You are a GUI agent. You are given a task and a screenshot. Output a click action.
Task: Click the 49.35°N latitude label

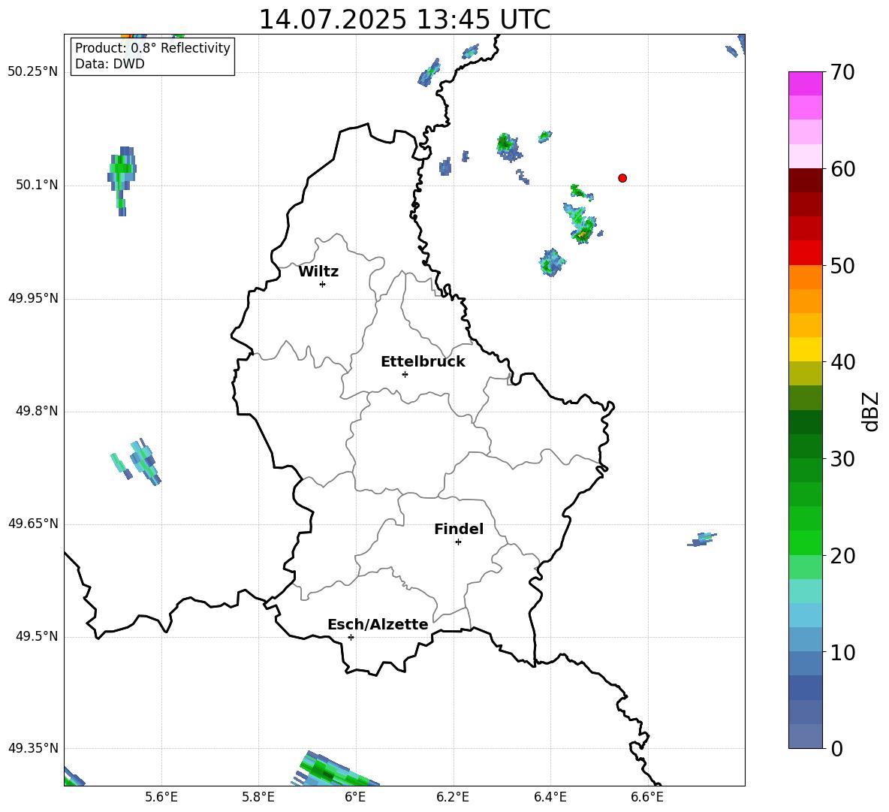32,748
